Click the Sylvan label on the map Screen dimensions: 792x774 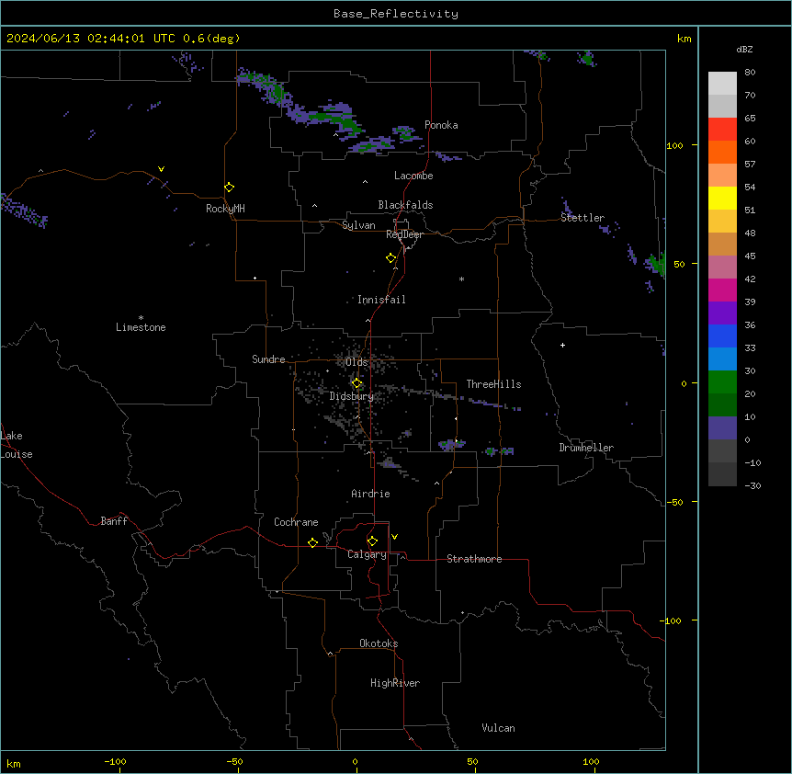tap(358, 225)
